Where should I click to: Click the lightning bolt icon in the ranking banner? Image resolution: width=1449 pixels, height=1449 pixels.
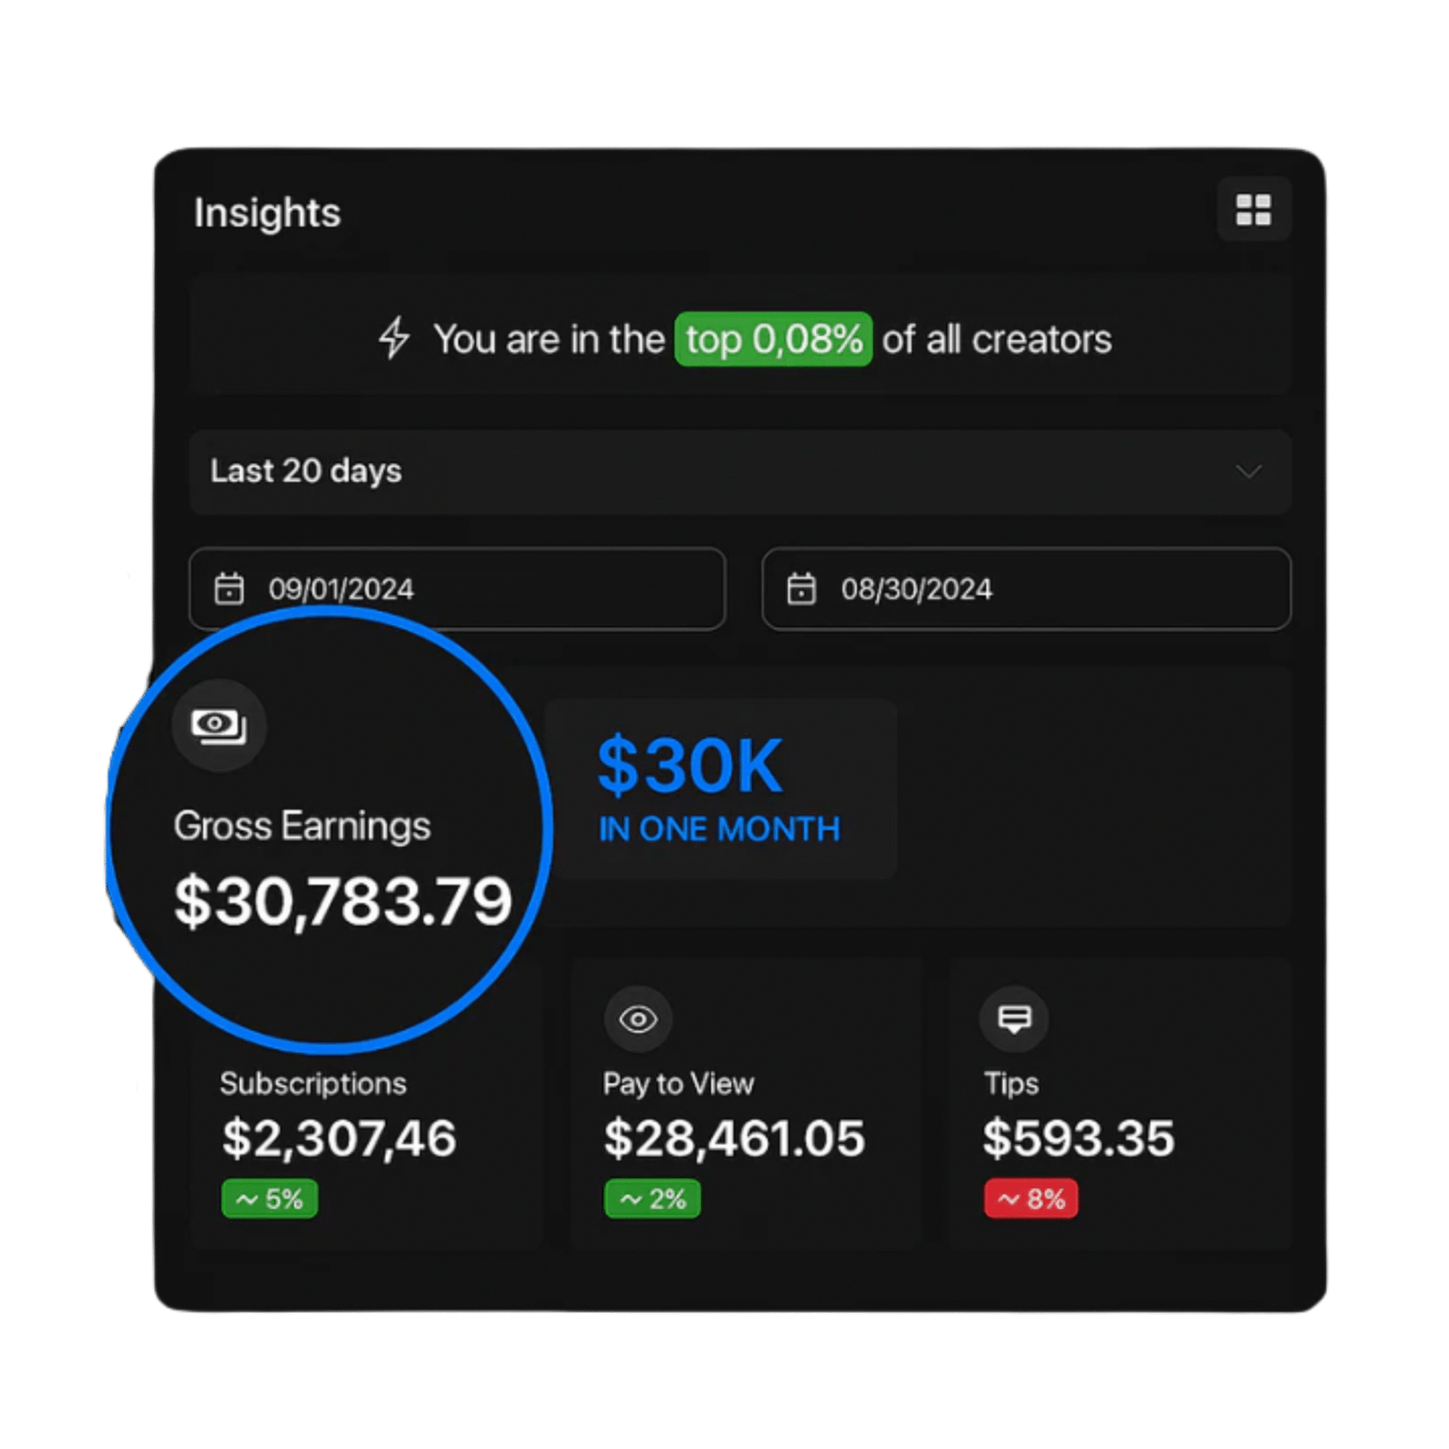[394, 339]
